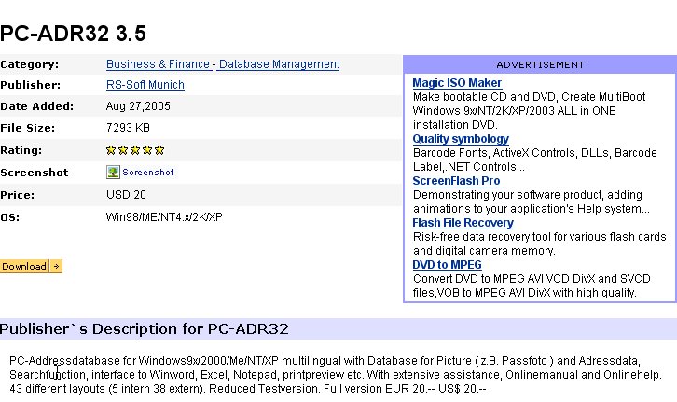Screen dimensions: 677x402
Task: Open the Database Management category link
Action: [x=279, y=64]
